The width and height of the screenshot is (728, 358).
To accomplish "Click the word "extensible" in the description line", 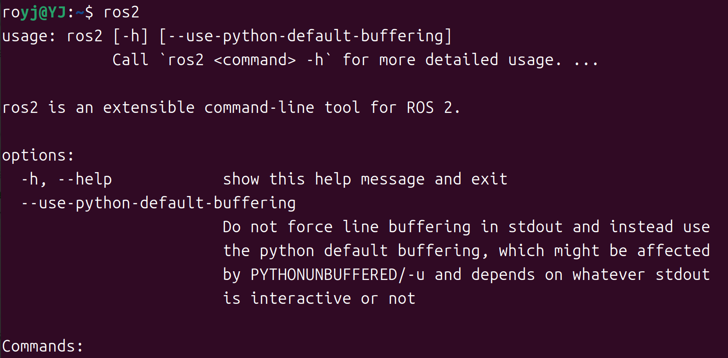I will tap(149, 108).
